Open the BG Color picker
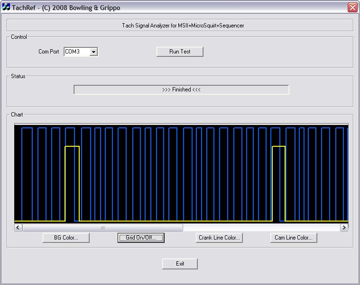Viewport: 360px width, 285px height. pos(66,238)
